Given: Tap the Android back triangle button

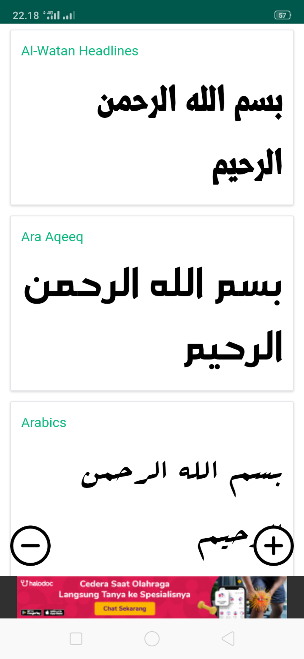Looking at the screenshot, I should pyautogui.click(x=228, y=639).
